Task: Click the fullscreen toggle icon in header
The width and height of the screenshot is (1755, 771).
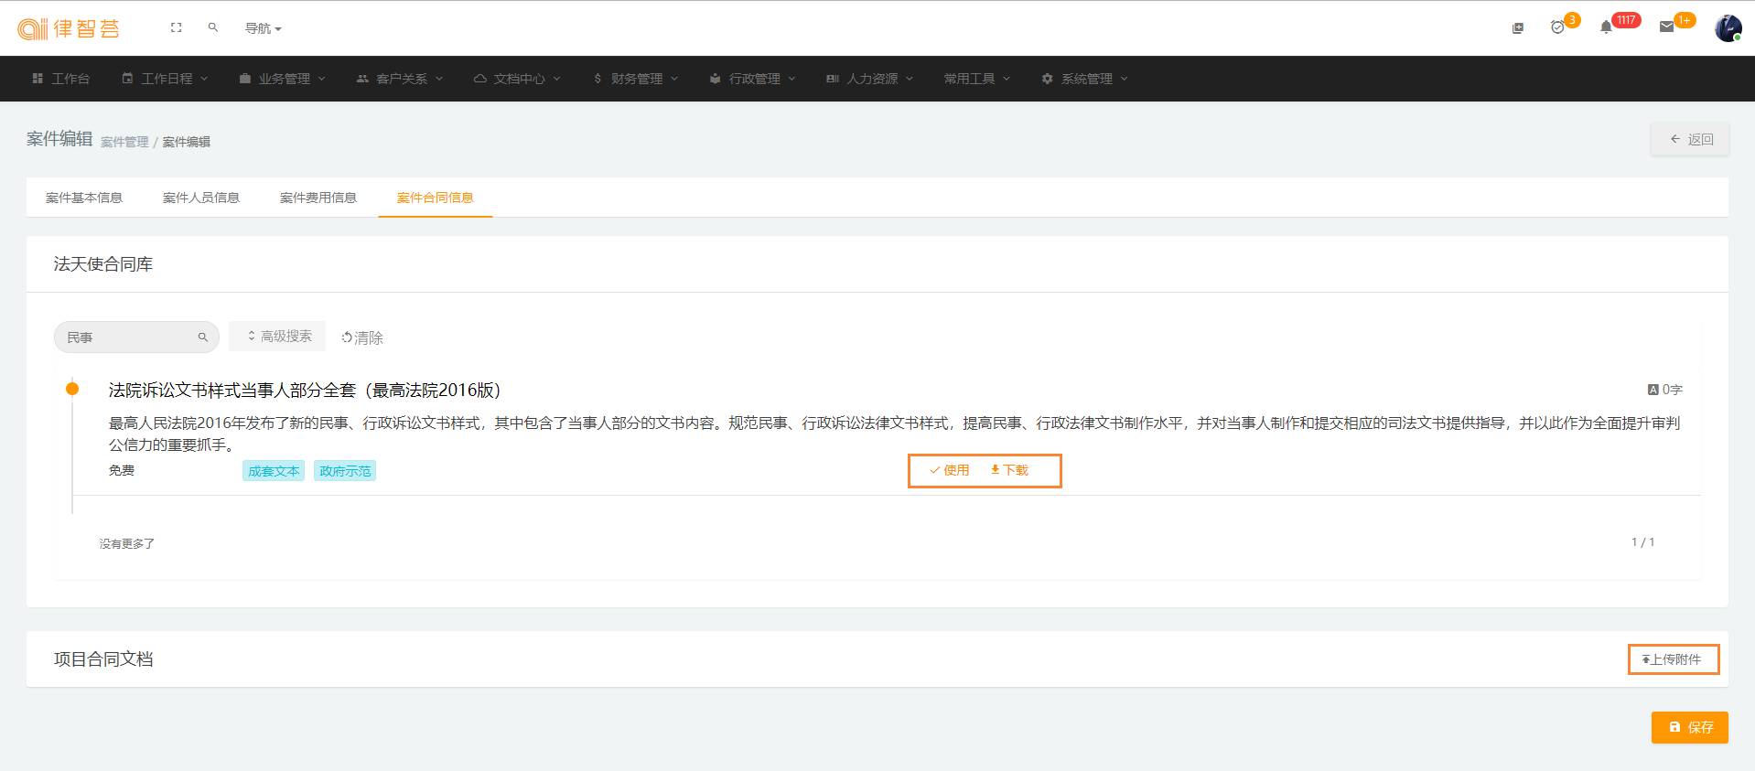Action: (177, 28)
